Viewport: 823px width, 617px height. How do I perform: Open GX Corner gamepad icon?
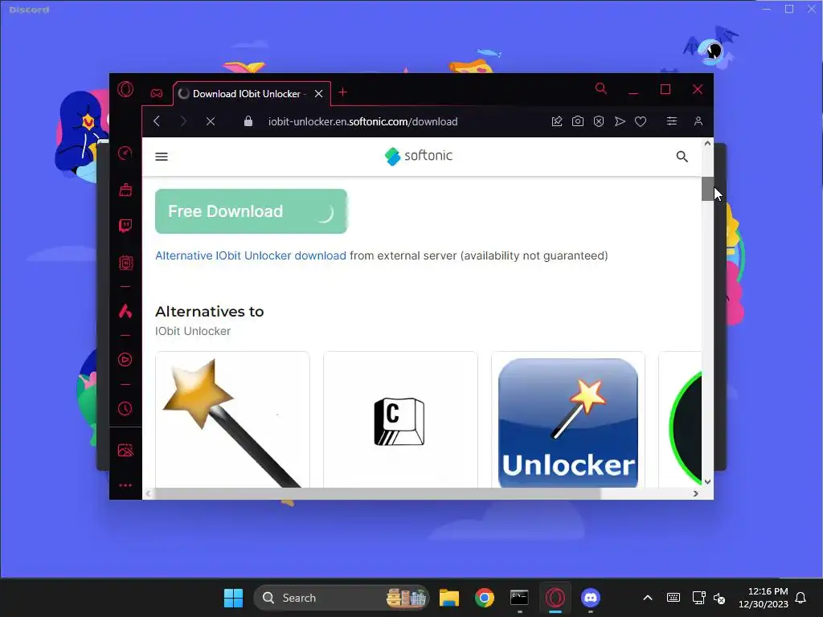click(157, 93)
